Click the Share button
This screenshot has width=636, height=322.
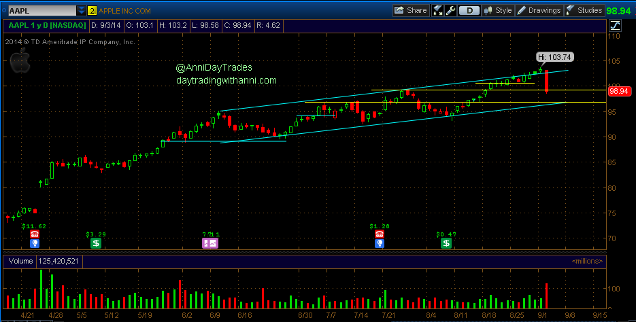[411, 11]
